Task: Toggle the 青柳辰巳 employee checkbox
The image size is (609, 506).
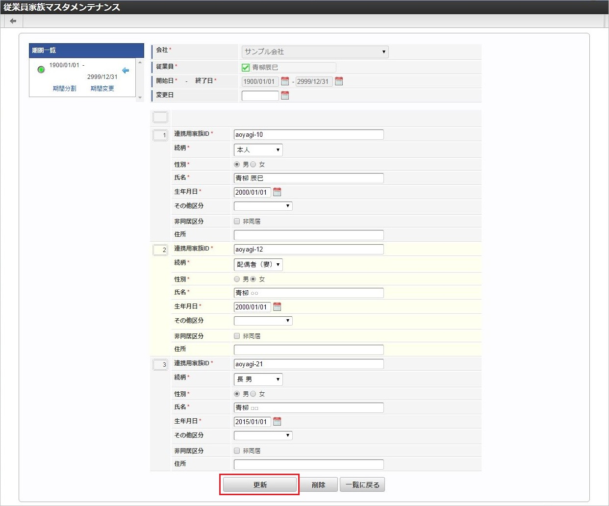Action: point(246,68)
